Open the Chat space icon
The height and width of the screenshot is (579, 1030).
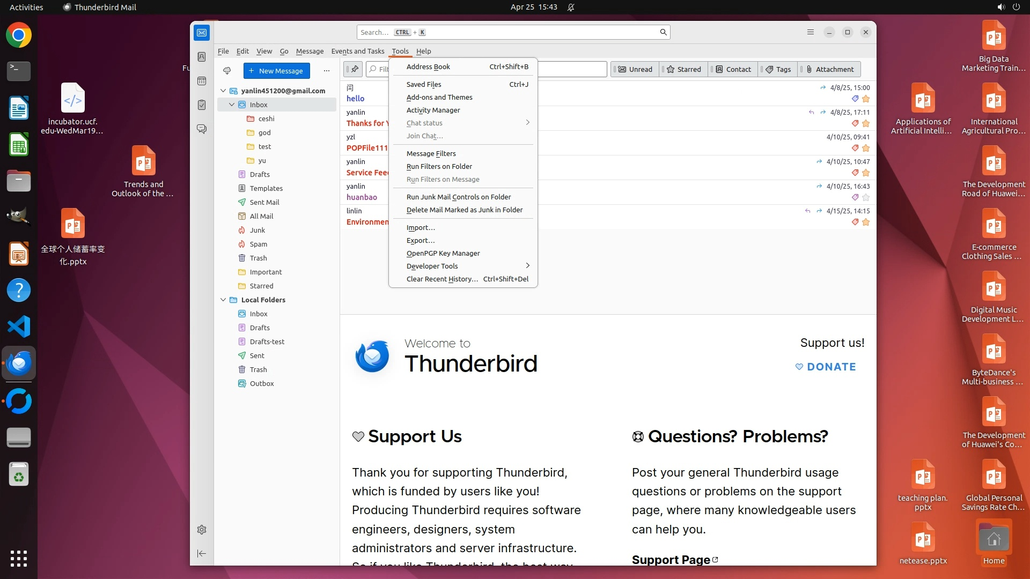coord(202,129)
